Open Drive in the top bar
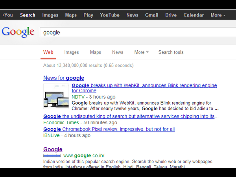 click(x=171, y=15)
